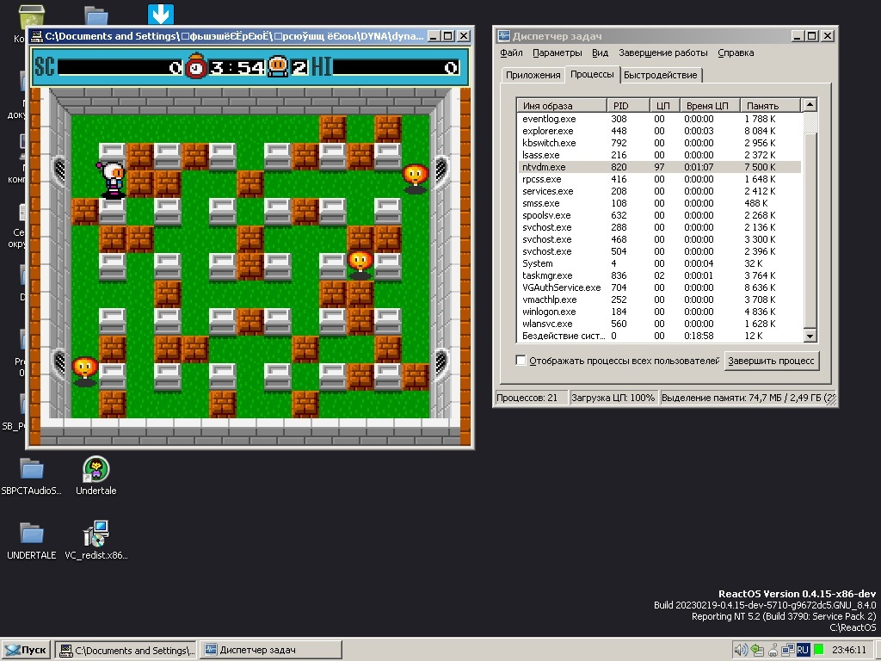Select the services.exe process row
Image resolution: width=881 pixels, height=661 pixels.
[659, 191]
